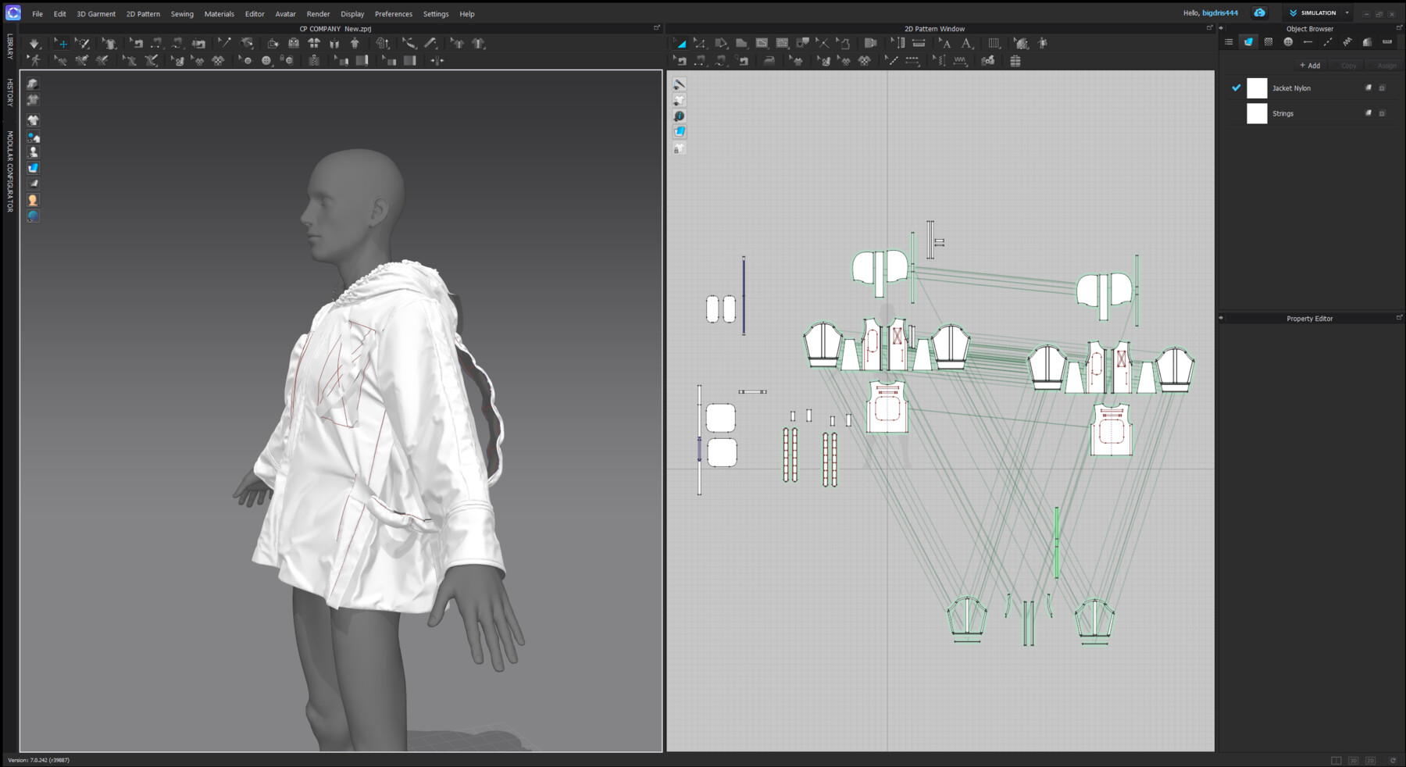Click the Copy button in Object Browser
1406x767 pixels.
[x=1348, y=66]
